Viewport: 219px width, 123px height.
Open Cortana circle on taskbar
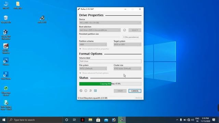[67, 120]
